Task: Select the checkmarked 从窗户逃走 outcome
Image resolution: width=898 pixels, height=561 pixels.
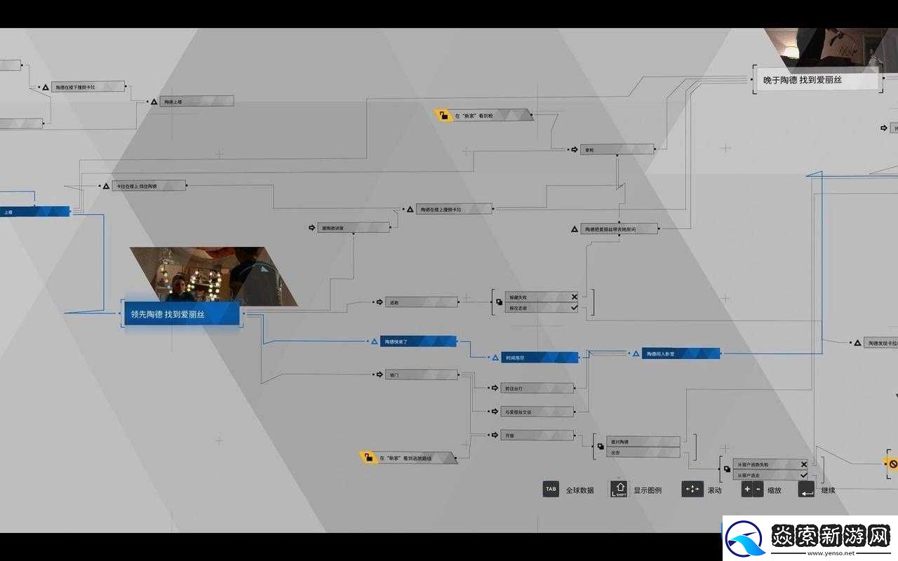Action: 770,475
